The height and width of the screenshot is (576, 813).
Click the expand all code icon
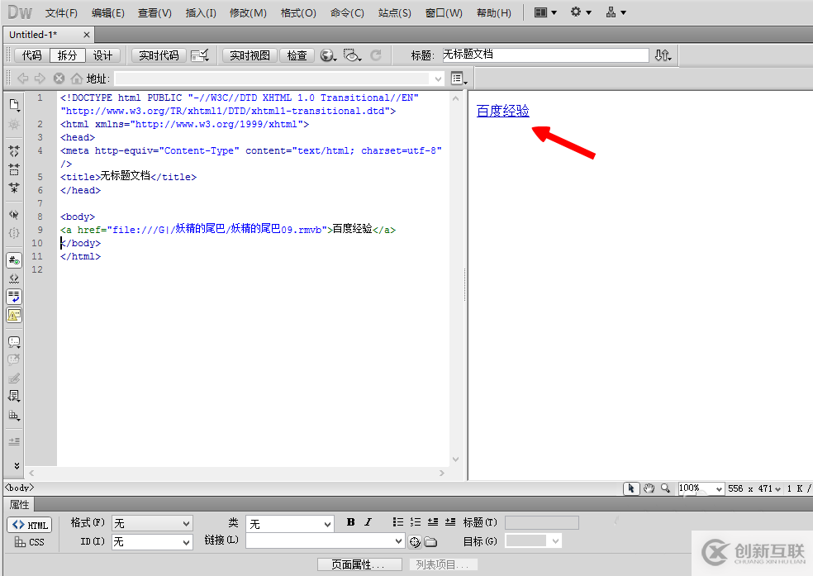(14, 188)
